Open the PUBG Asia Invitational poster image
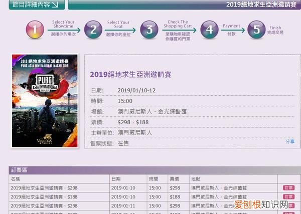 (x=45, y=101)
